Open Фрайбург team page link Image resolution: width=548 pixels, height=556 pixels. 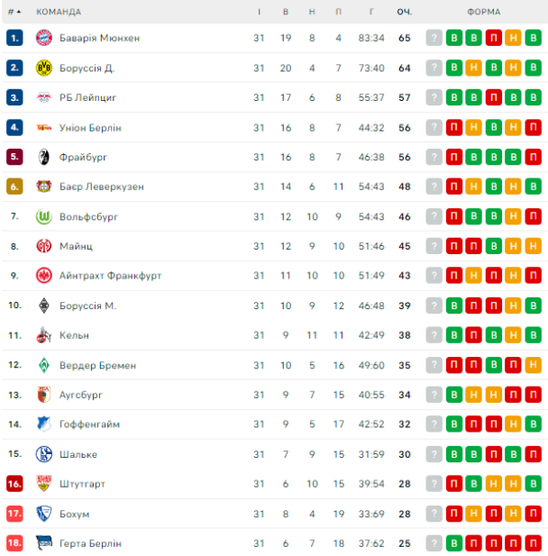tap(83, 157)
